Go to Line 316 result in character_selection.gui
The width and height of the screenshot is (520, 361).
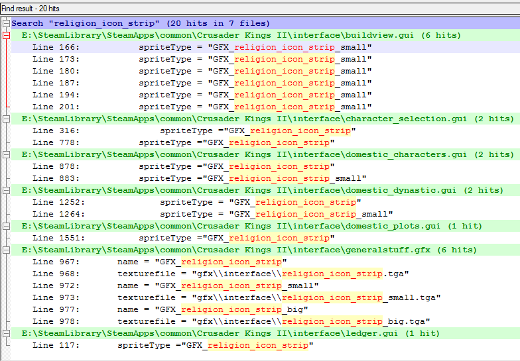click(x=265, y=131)
